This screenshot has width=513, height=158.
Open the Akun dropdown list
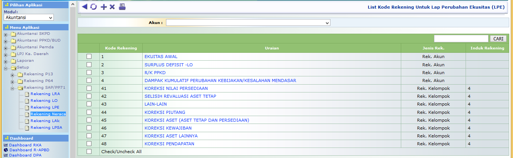[x=248, y=23]
